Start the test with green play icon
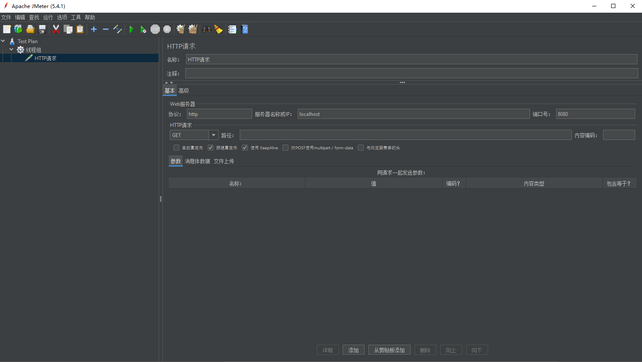The height and width of the screenshot is (362, 642). 132,29
